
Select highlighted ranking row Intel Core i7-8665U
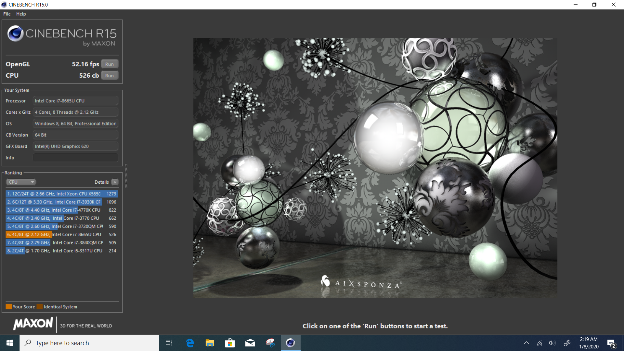62,234
